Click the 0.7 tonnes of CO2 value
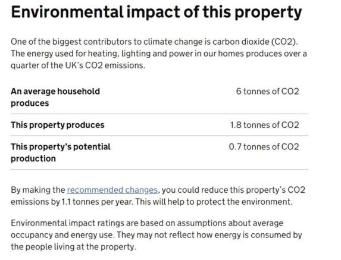341x260 pixels. coord(264,147)
